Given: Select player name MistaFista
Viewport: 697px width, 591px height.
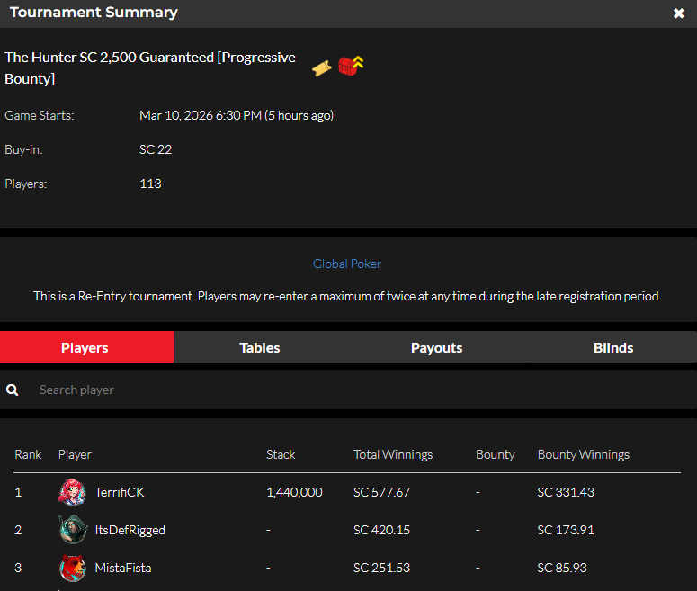Looking at the screenshot, I should pos(122,568).
